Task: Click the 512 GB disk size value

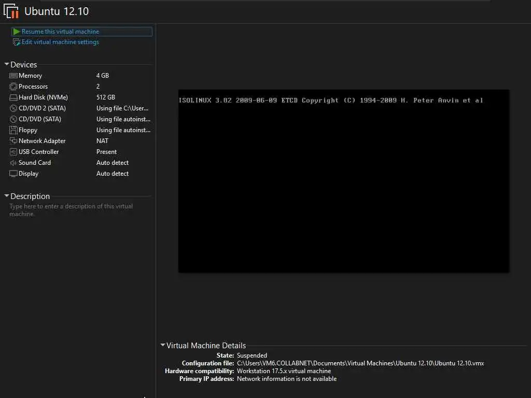Action: (x=106, y=97)
